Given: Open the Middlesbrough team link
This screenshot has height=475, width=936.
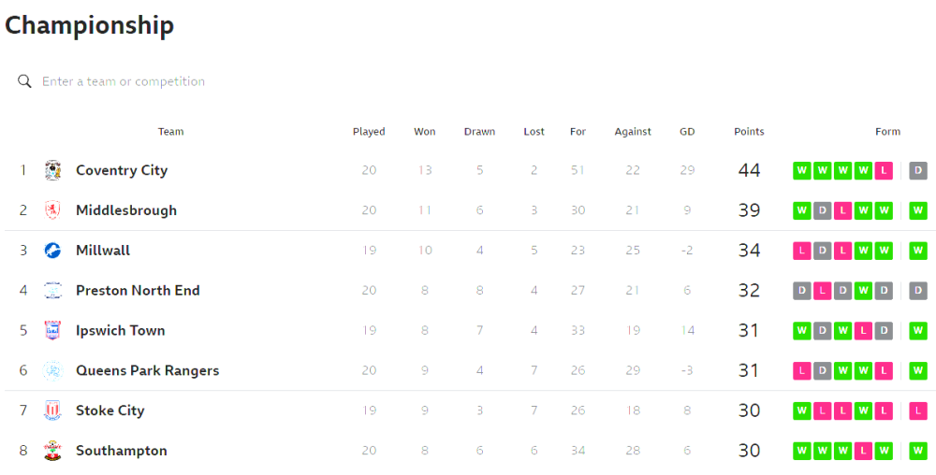Looking at the screenshot, I should (x=126, y=210).
